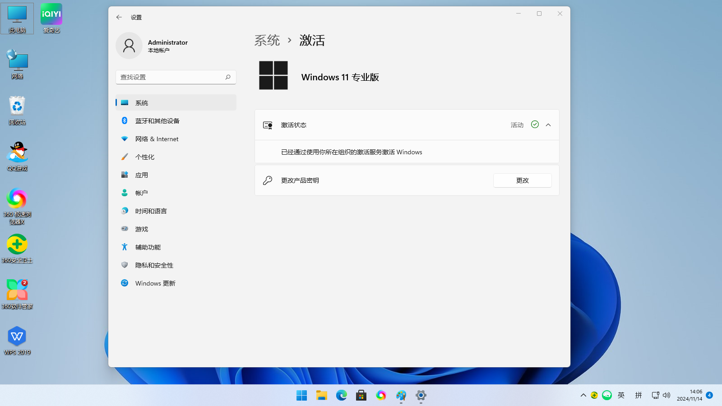Open 蓝牙和其他设备 settings page
722x406 pixels.
[x=176, y=120]
